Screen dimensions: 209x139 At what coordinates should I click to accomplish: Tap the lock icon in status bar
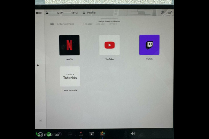[x=47, y=13]
